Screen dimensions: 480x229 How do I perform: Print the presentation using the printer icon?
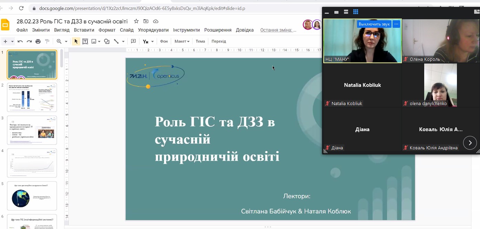38,42
